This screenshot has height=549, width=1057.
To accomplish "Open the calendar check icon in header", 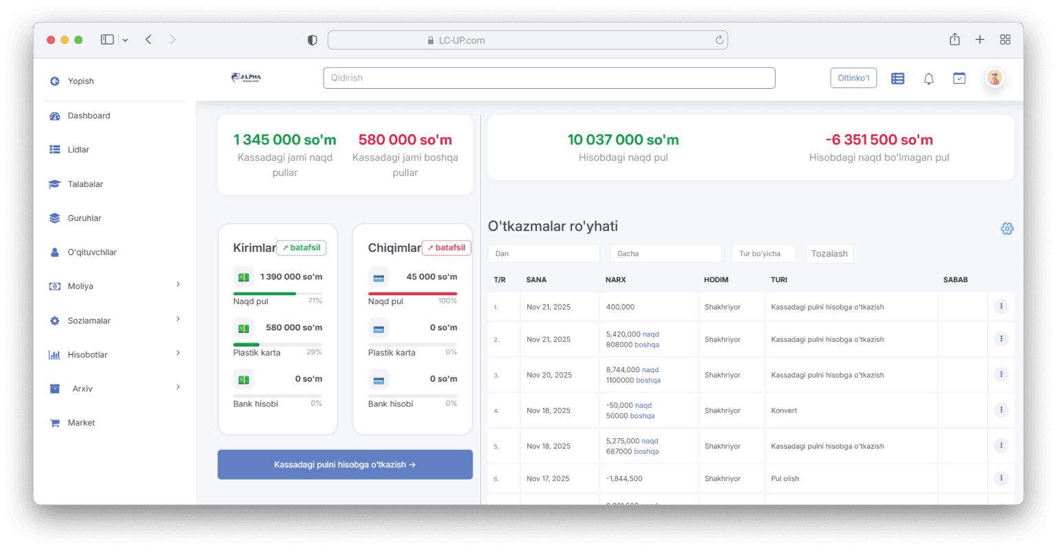I will coord(959,78).
